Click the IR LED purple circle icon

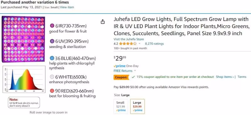click(x=52, y=26)
